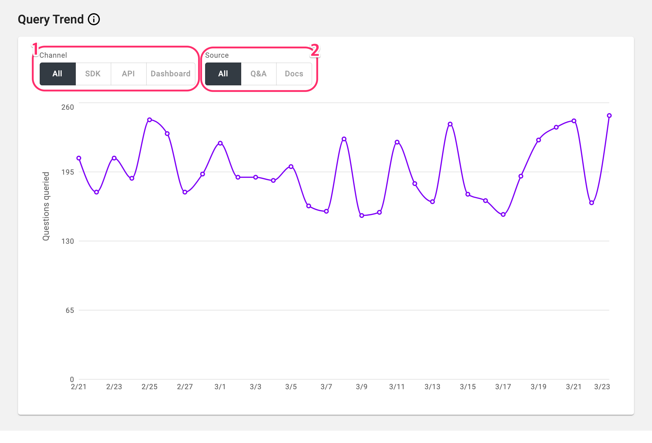
Task: Select the All source filter
Action: tap(223, 74)
